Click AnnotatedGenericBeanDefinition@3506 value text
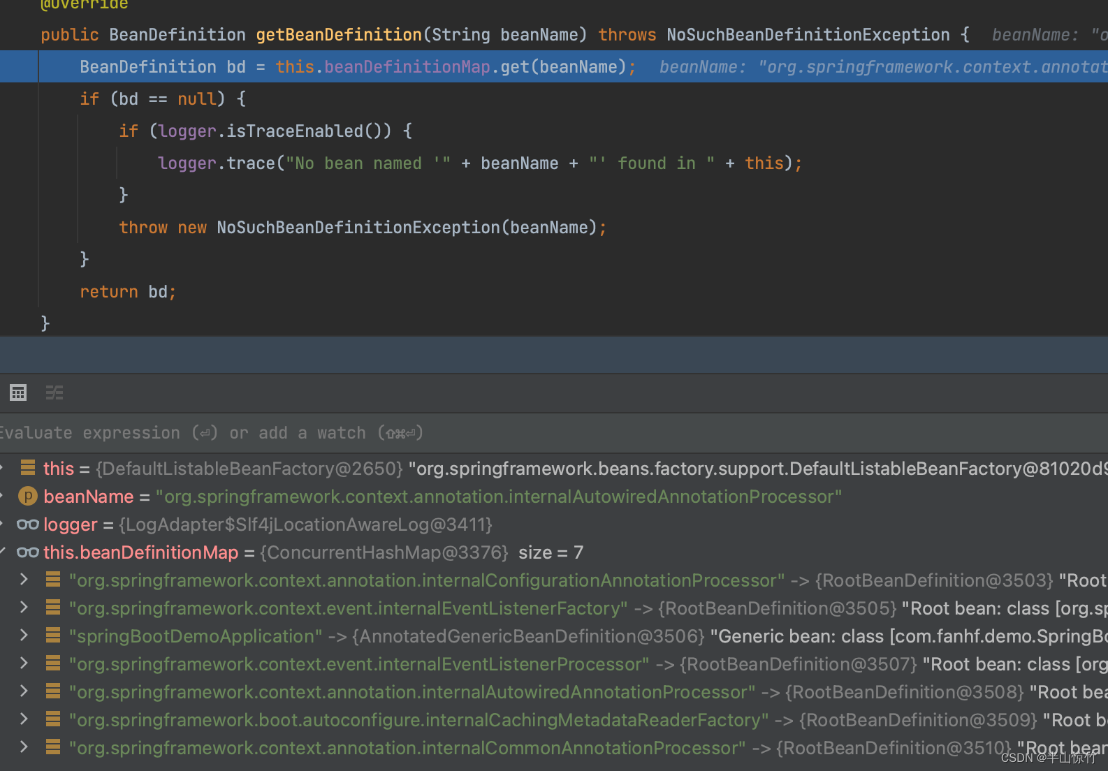 tap(528, 636)
